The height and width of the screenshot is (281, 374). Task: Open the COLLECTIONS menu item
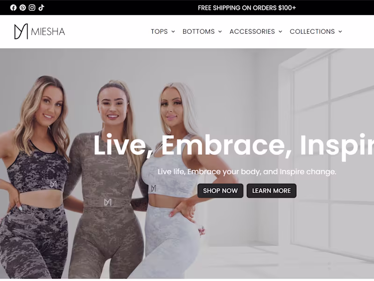312,31
